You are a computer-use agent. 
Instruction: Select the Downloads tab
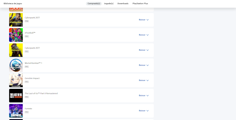pyautogui.click(x=123, y=4)
